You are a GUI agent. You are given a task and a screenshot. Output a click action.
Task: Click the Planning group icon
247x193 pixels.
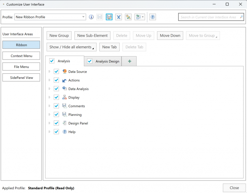click(65, 115)
